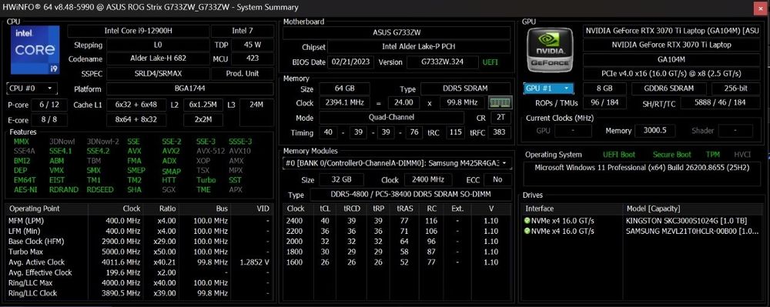Image resolution: width=770 pixels, height=307 pixels.
Task: Click the P-core count 6 / 12
Action: click(49, 105)
